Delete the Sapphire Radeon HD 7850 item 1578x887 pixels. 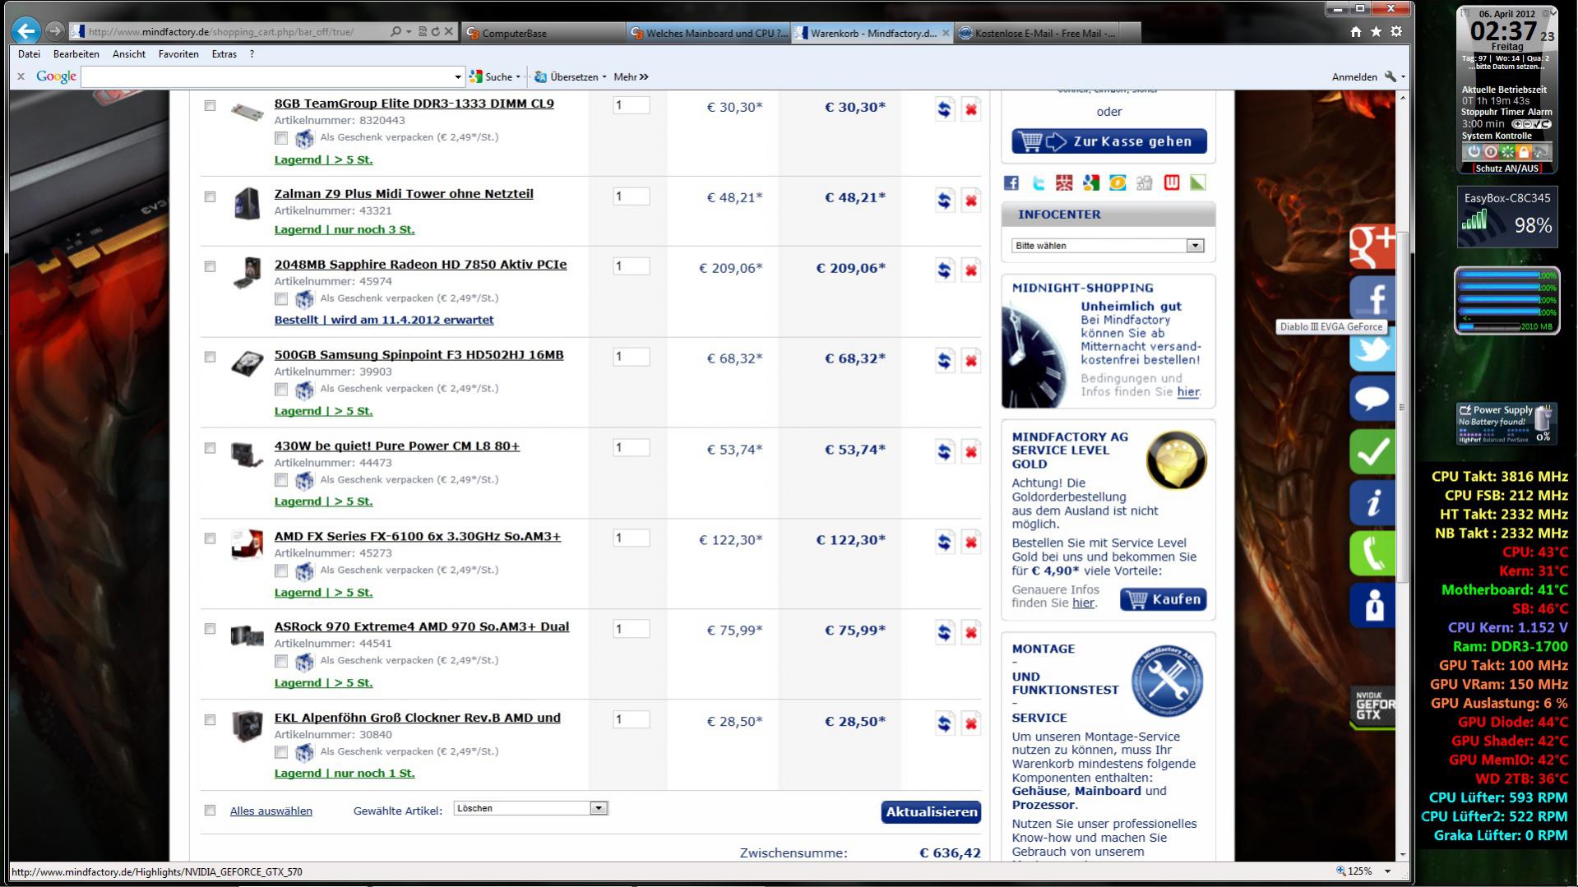pos(971,270)
